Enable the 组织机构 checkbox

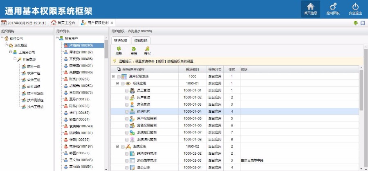click(127, 112)
